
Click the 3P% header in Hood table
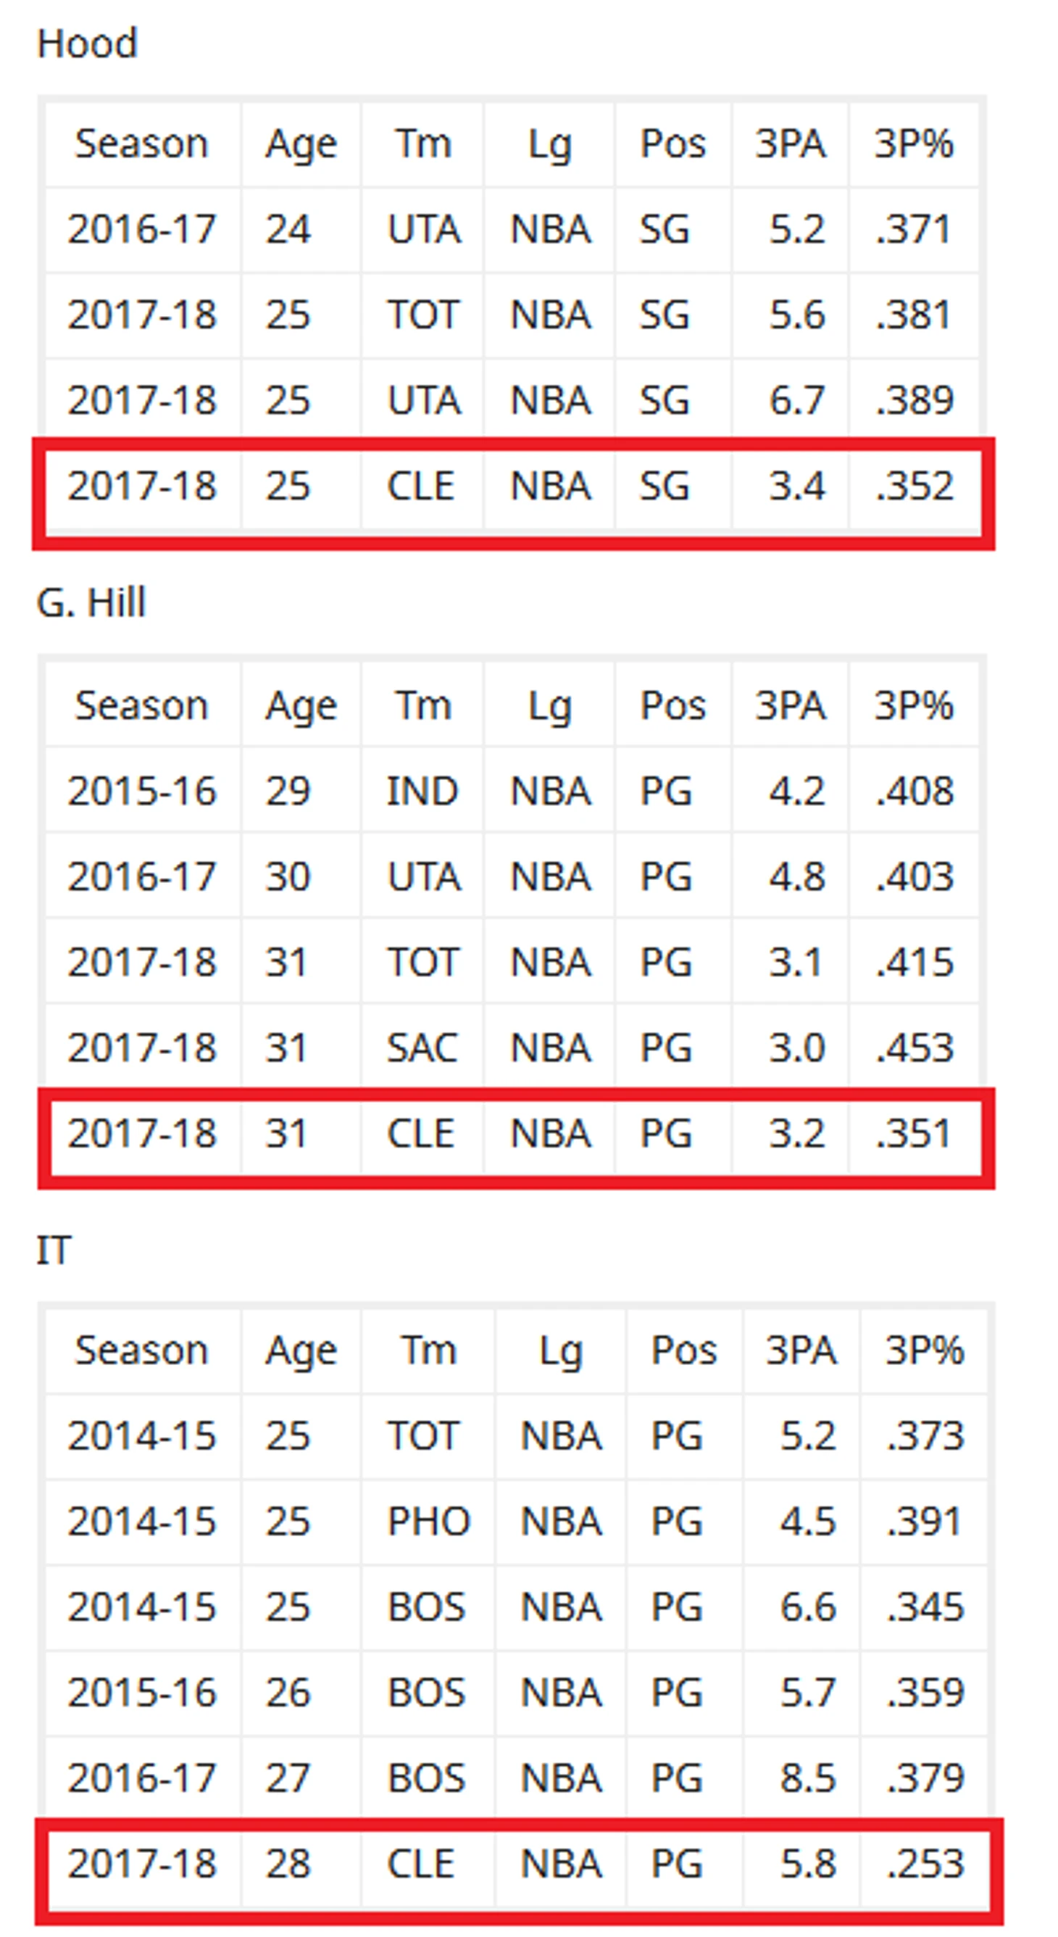[x=914, y=143]
